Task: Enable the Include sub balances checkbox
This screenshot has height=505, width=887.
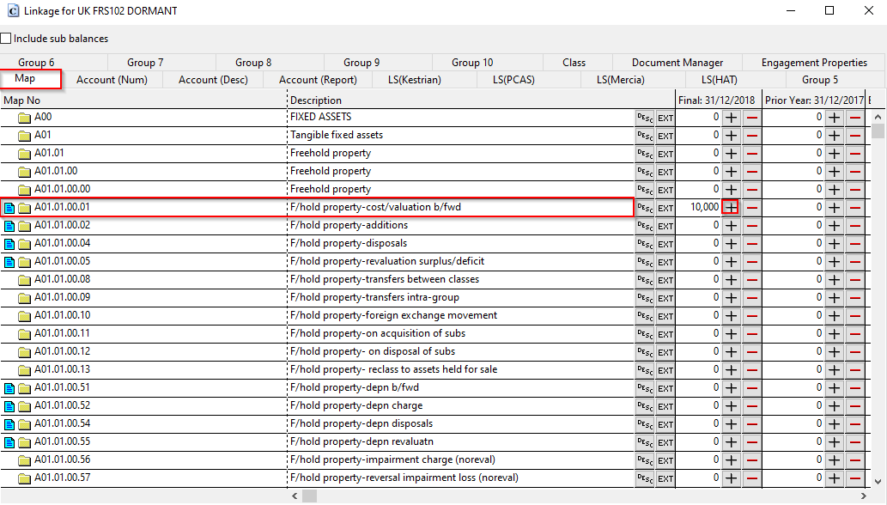Action: click(6, 38)
